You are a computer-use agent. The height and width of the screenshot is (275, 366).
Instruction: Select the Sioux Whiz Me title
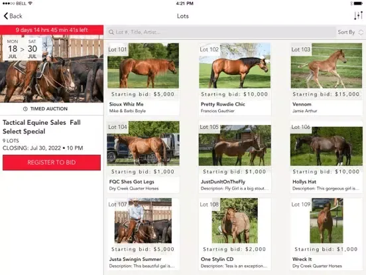126,104
